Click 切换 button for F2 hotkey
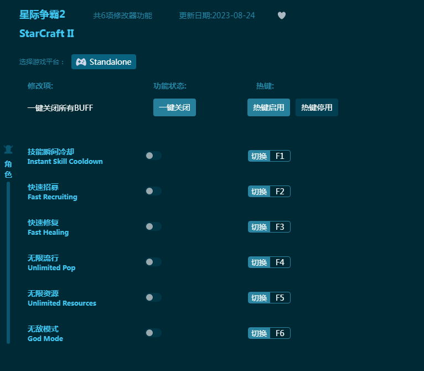 259,192
